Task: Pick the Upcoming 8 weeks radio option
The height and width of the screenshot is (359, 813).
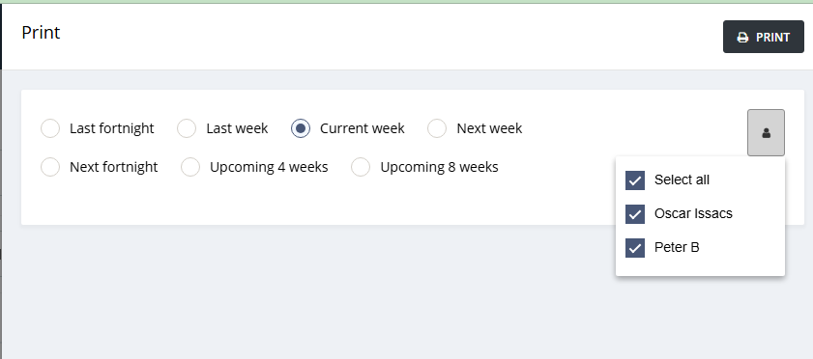Action: pos(361,167)
